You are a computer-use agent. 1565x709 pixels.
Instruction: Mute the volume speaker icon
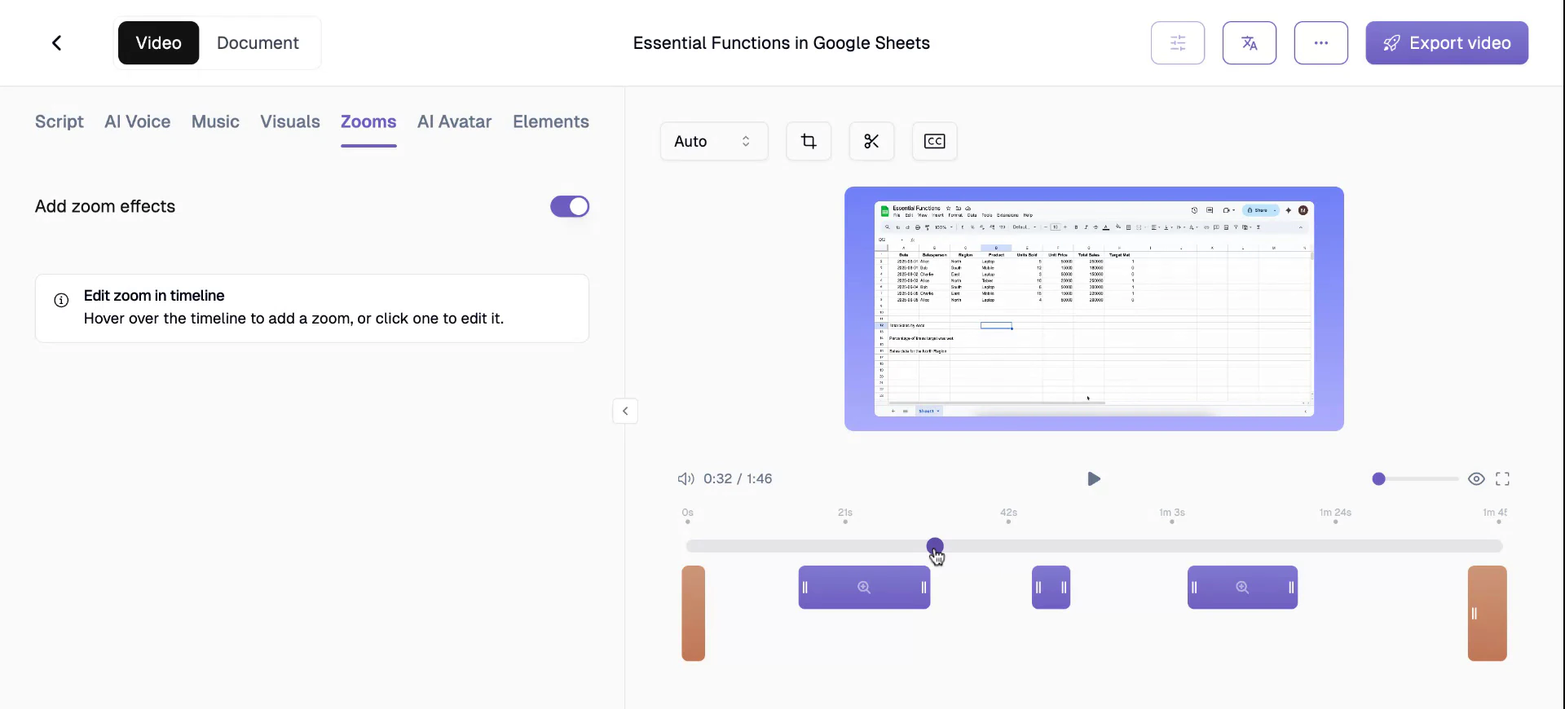point(686,478)
